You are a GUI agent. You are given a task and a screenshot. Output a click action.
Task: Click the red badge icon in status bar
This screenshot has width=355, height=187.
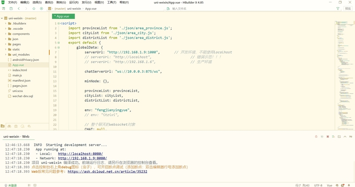[x=343, y=185]
